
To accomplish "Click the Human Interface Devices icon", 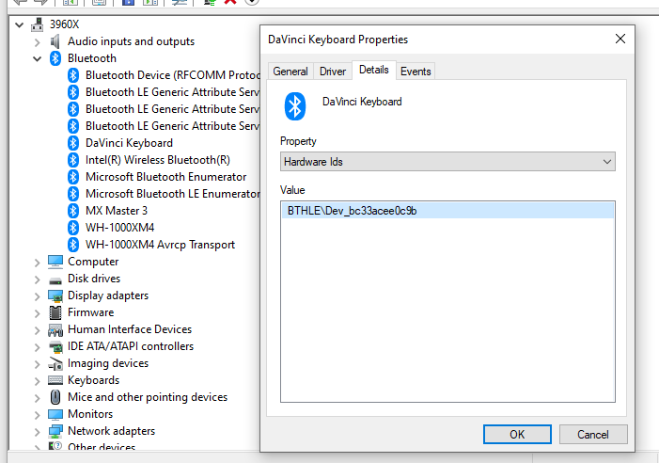I will click(x=55, y=330).
